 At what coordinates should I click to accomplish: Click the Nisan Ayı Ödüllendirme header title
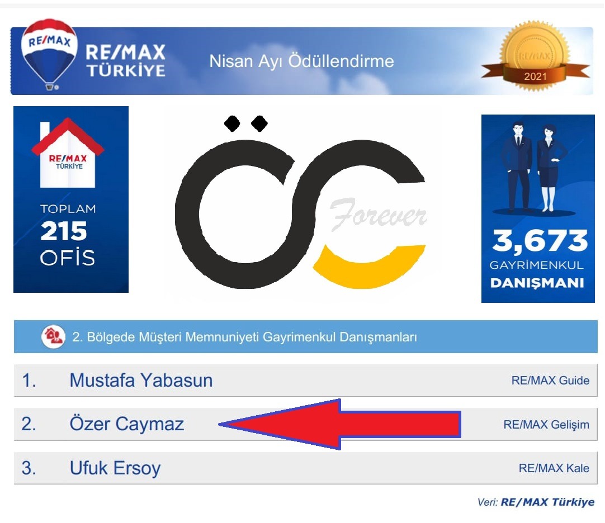(x=301, y=61)
